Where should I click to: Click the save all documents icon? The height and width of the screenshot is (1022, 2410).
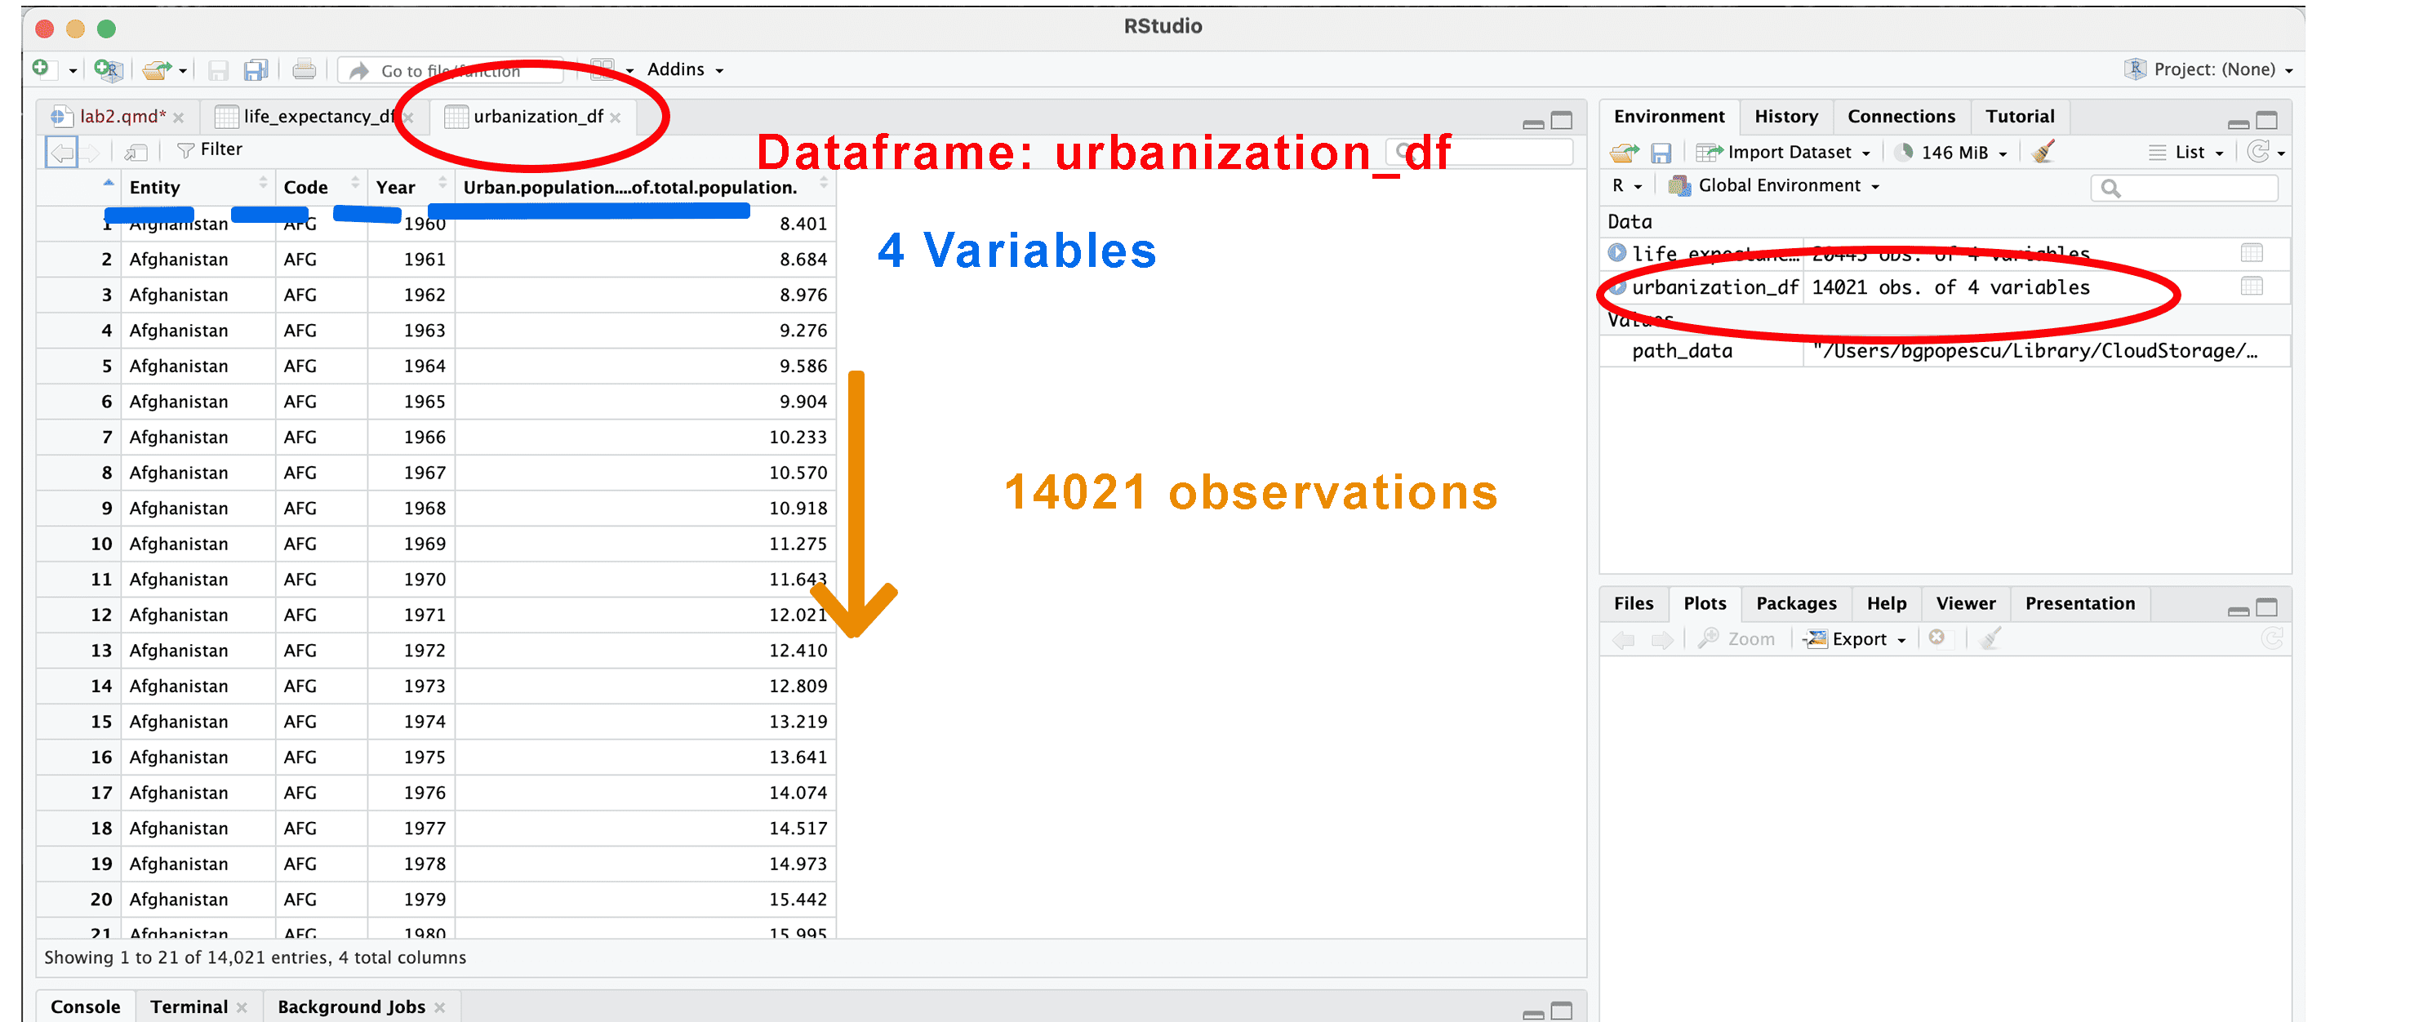256,69
